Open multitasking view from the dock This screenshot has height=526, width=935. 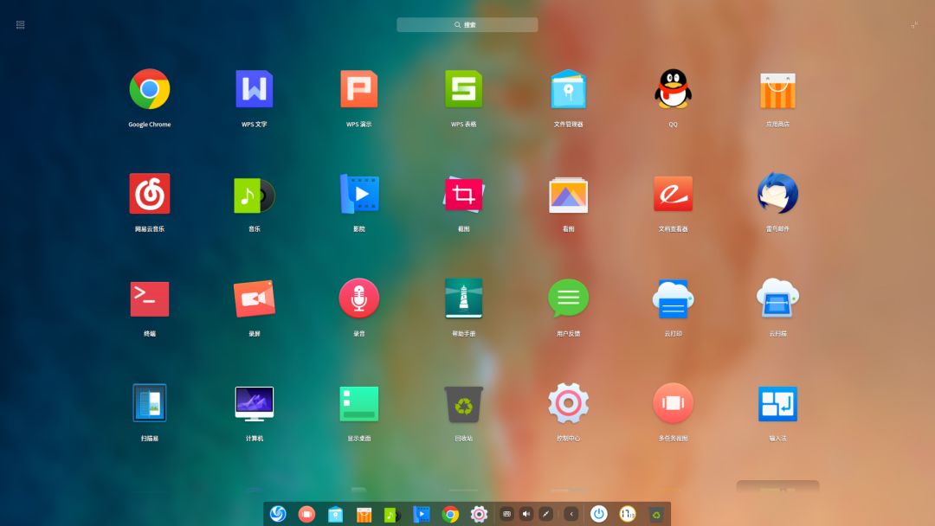(306, 514)
